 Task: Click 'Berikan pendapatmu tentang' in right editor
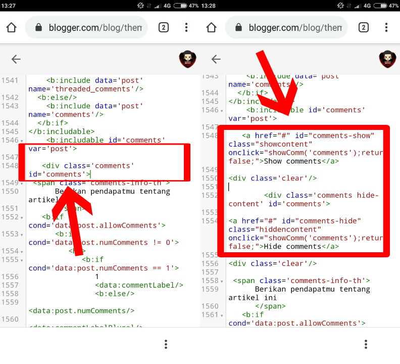[312, 289]
